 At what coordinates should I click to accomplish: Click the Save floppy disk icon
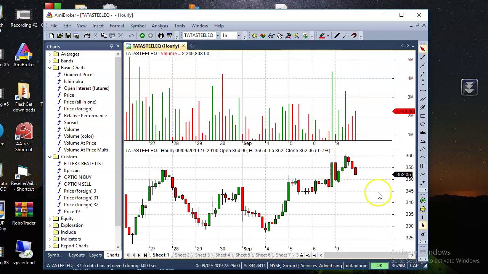tap(68, 35)
